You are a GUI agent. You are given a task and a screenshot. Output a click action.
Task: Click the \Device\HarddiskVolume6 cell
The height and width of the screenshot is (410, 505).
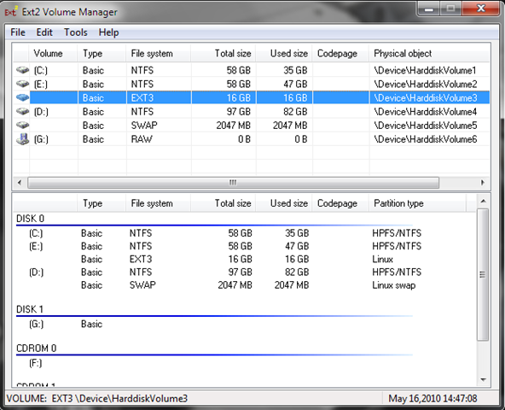(x=425, y=139)
